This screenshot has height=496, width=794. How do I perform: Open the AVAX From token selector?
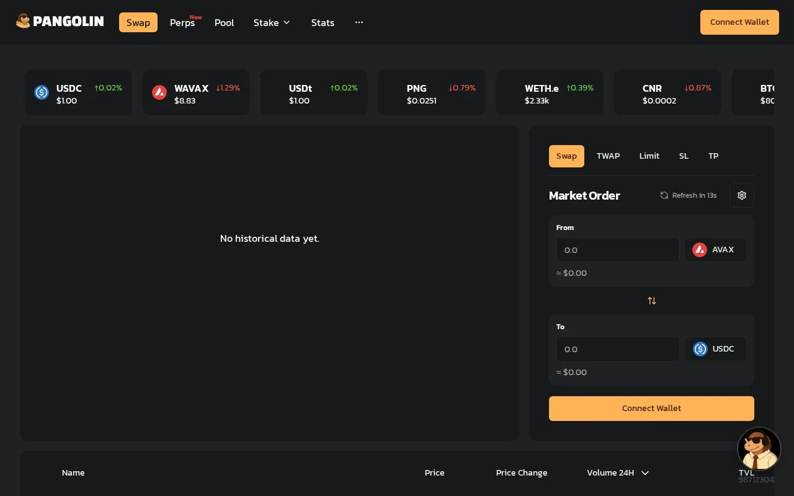click(x=715, y=250)
